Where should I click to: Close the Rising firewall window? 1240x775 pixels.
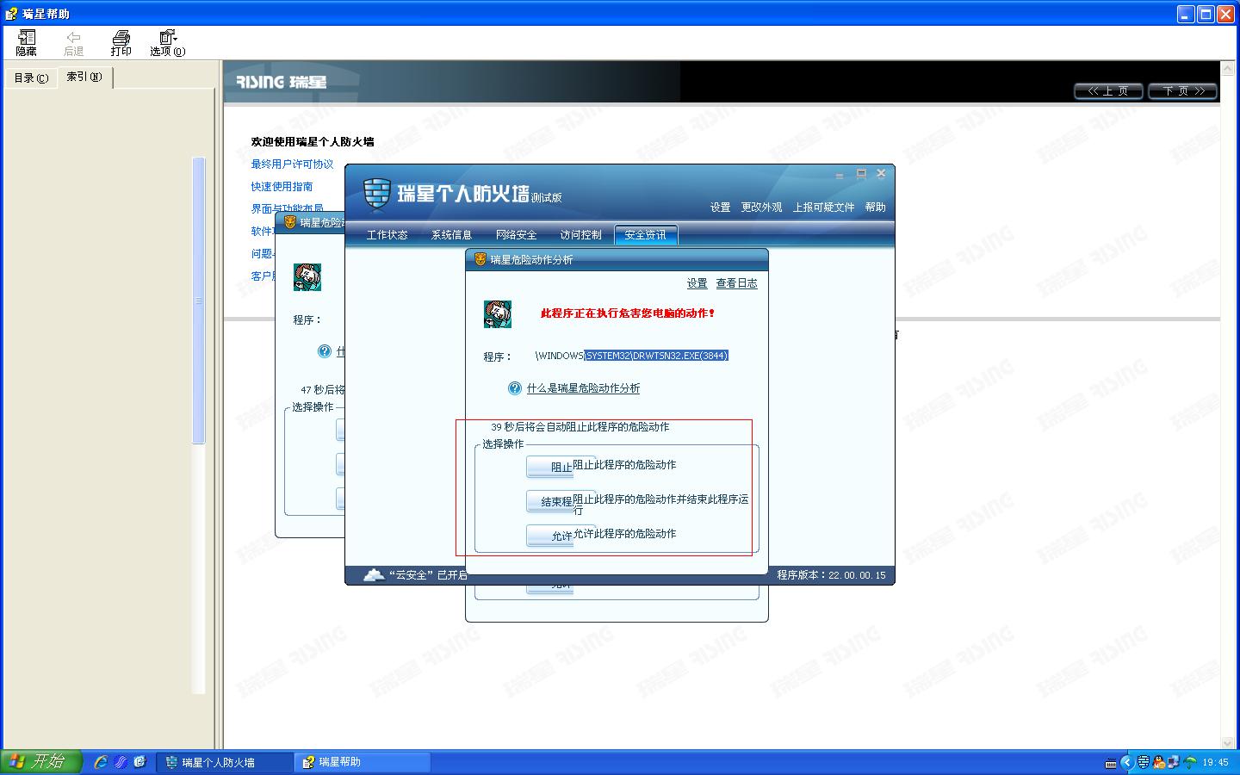881,174
